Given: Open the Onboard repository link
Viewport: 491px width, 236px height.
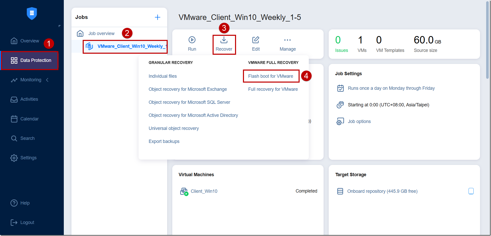Looking at the screenshot, I should (x=382, y=191).
